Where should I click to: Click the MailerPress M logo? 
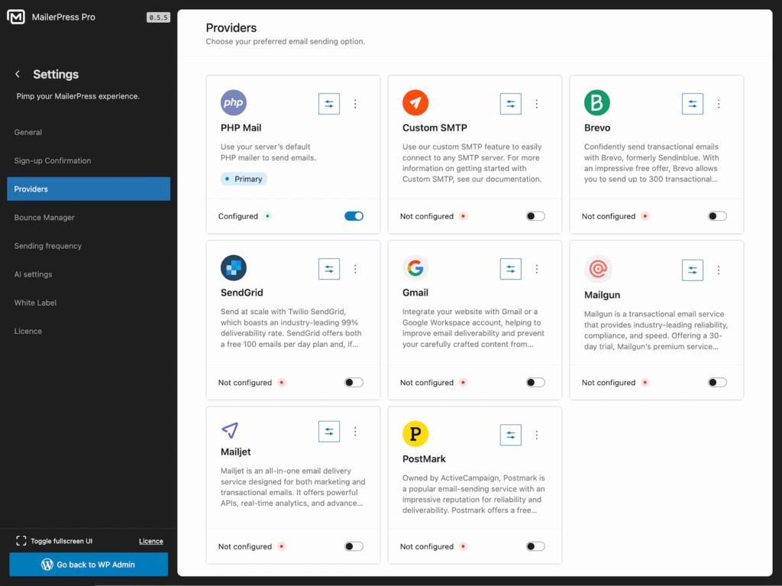16,17
